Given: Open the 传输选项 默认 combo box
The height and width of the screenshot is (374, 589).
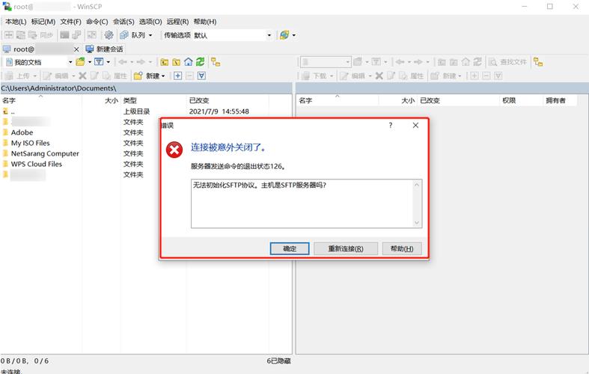Looking at the screenshot, I should point(233,35).
